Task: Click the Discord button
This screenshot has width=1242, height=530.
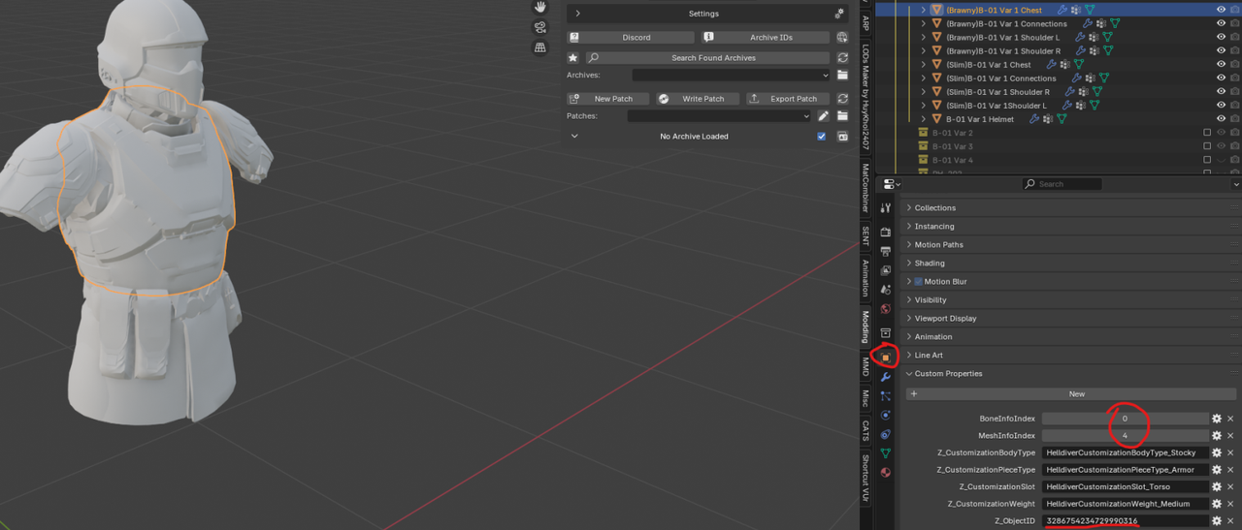Action: tap(631, 37)
